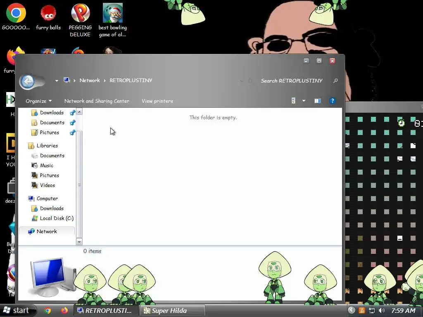Click the orange Java tray icon
The width and height of the screenshot is (423, 317).
coord(362,310)
